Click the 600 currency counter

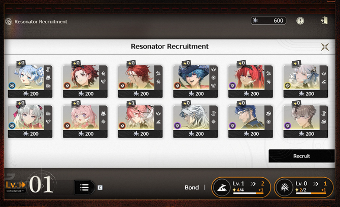pyautogui.click(x=268, y=21)
